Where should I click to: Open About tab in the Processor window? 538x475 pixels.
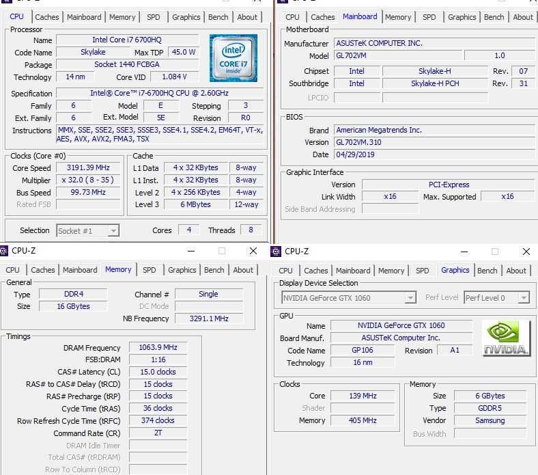[x=247, y=17]
